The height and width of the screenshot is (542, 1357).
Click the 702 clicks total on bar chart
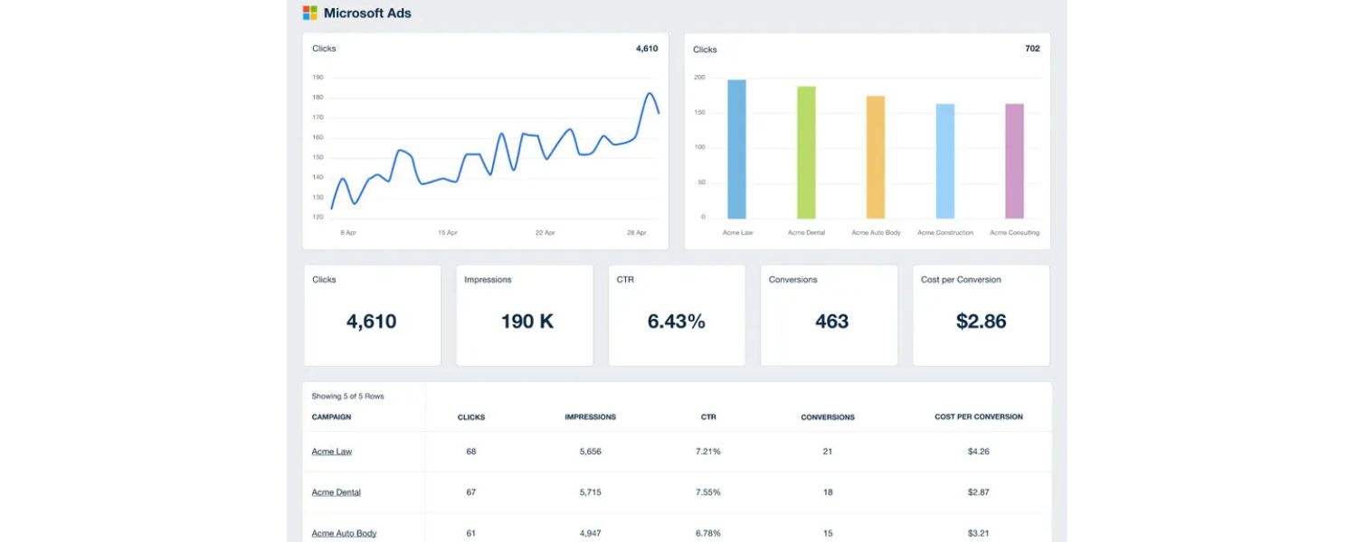pos(1032,49)
